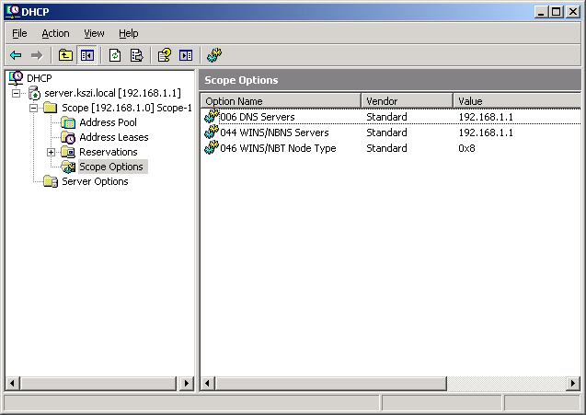This screenshot has height=415, width=586.
Task: Click the Scope Options tree icon
Action: click(68, 167)
